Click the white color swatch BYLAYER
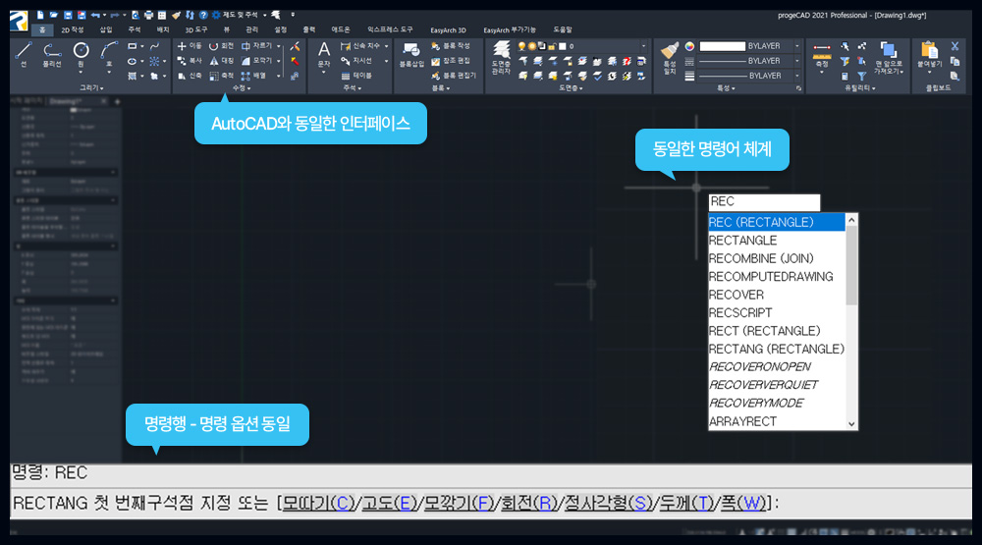Viewport: 982px width, 545px height. [x=722, y=46]
